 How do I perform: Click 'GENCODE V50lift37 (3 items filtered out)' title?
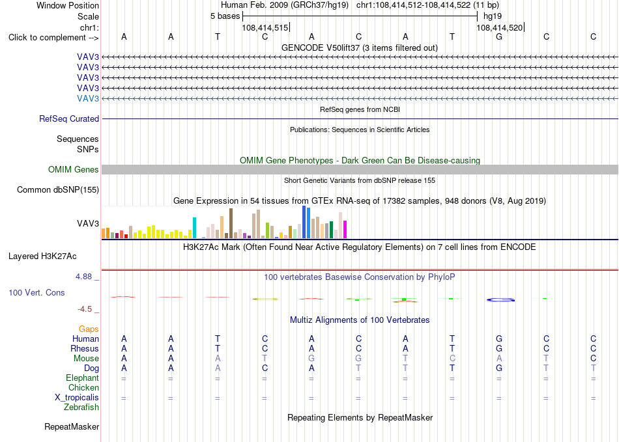360,48
